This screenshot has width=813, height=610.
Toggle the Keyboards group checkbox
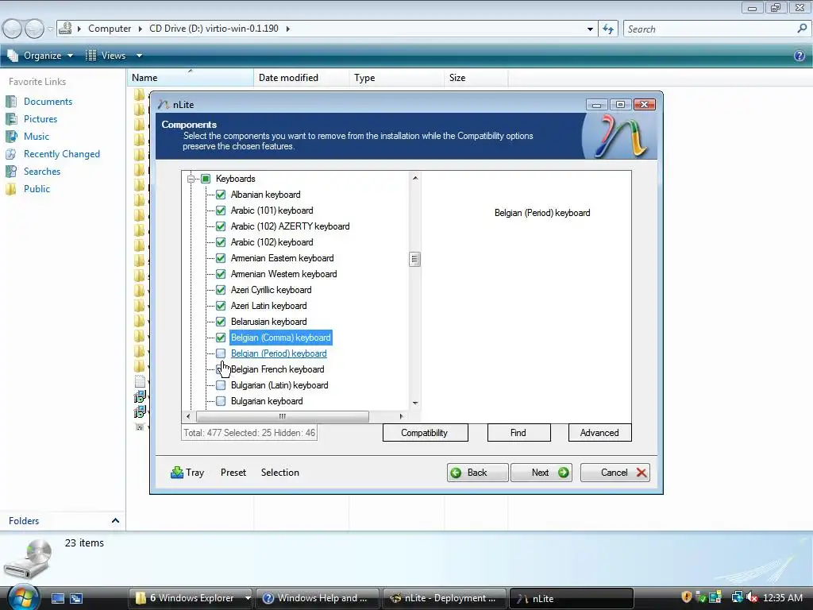[x=206, y=179]
